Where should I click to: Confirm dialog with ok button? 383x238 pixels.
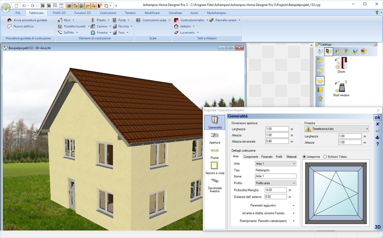[377, 117]
